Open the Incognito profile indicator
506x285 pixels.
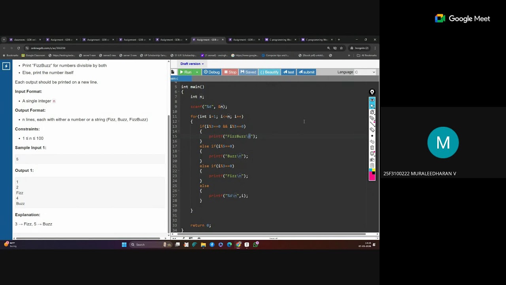tap(359, 48)
